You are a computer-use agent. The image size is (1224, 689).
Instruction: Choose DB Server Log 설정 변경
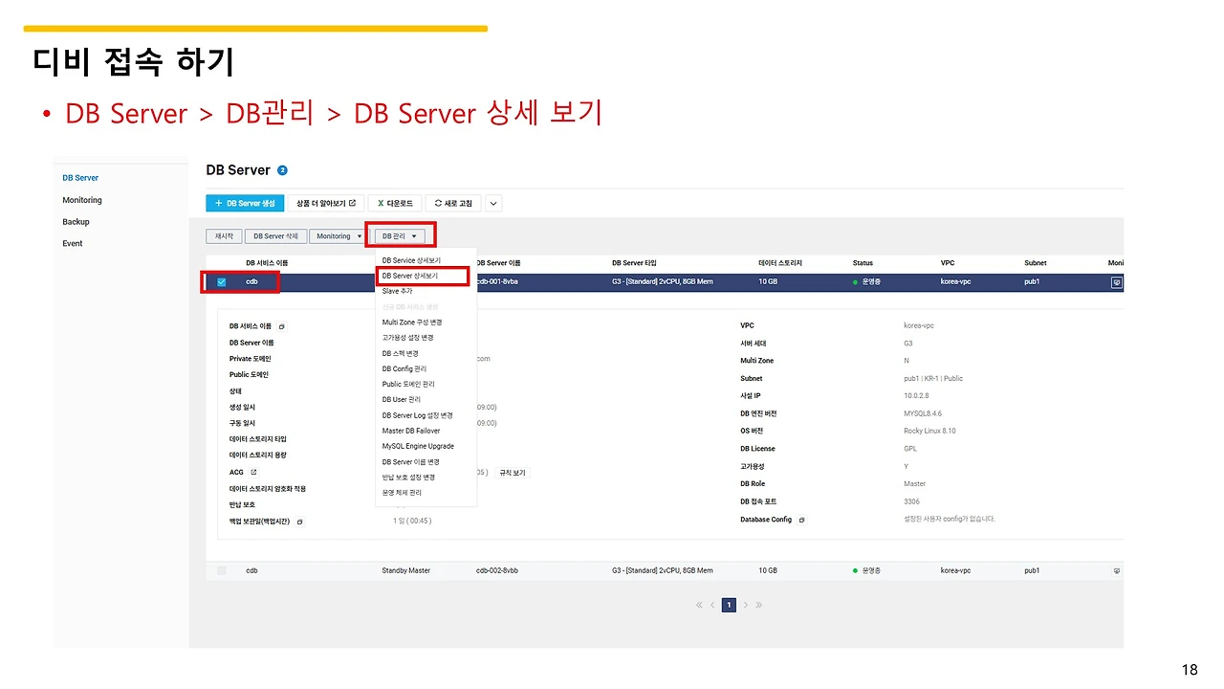coord(418,415)
